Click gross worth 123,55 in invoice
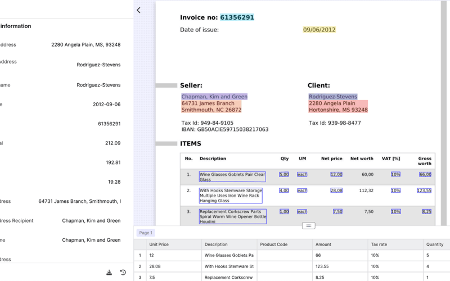Screen dimensions: 450x281 coord(424,191)
